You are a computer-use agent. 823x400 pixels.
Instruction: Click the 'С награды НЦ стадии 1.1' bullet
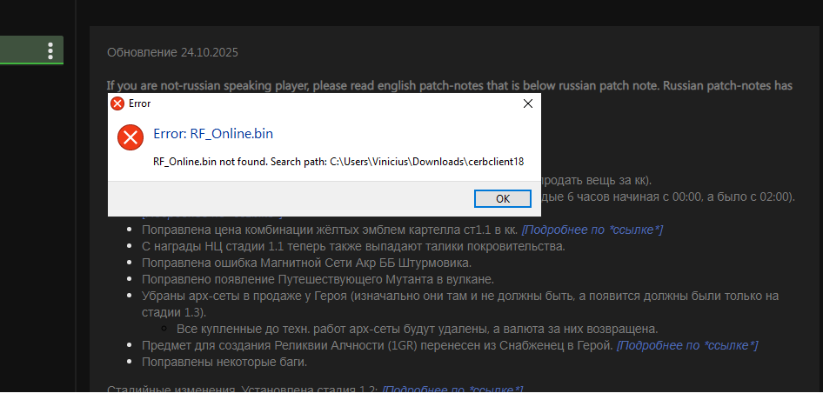352,246
